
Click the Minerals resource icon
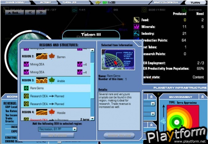(x=136, y=27)
